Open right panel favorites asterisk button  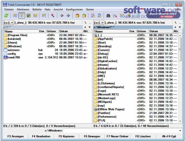[x=175, y=27]
